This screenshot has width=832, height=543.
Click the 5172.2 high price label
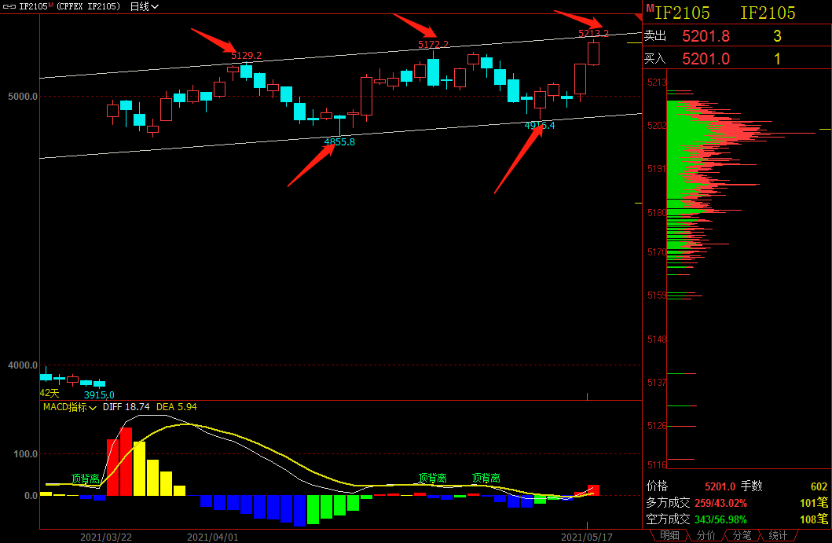tap(433, 45)
